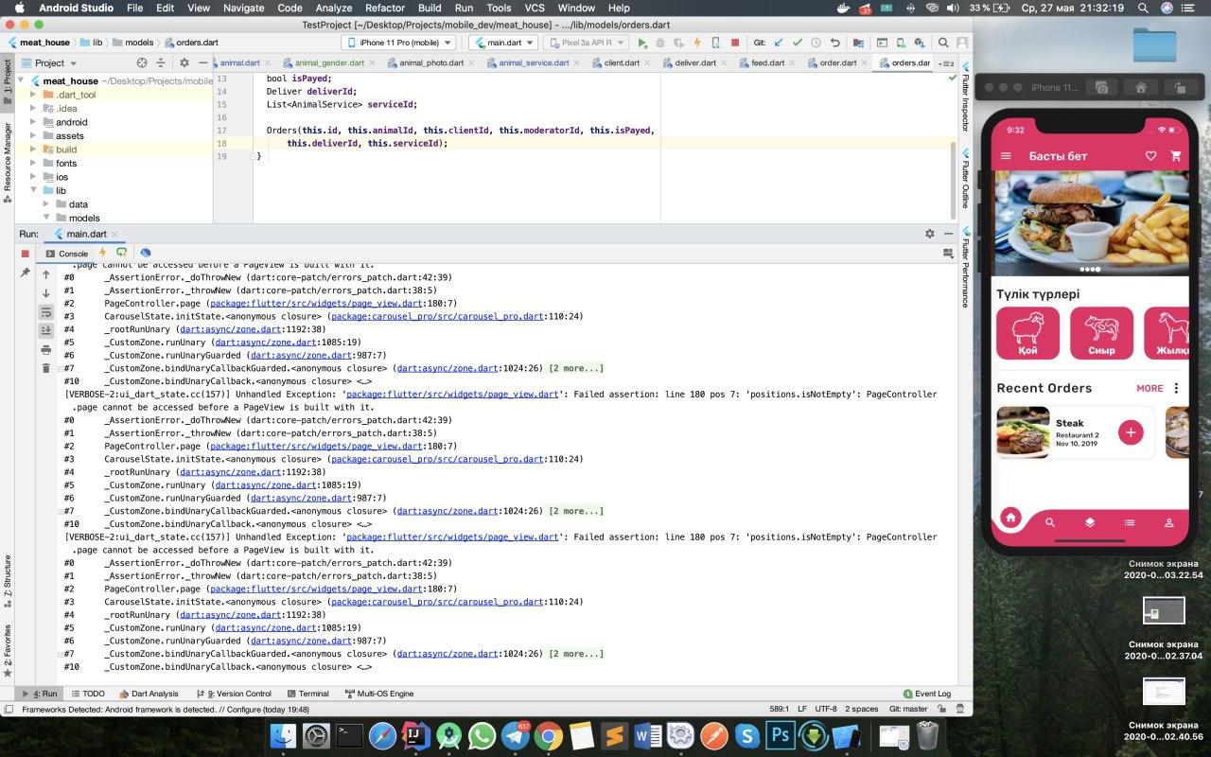Image resolution: width=1211 pixels, height=757 pixels.
Task: Collapse the lib folder in project tree
Action: click(33, 190)
